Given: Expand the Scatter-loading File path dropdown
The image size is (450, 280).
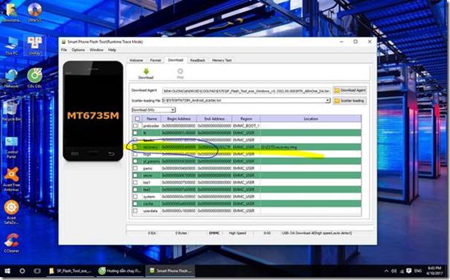Looking at the screenshot, I should pyautogui.click(x=327, y=101).
